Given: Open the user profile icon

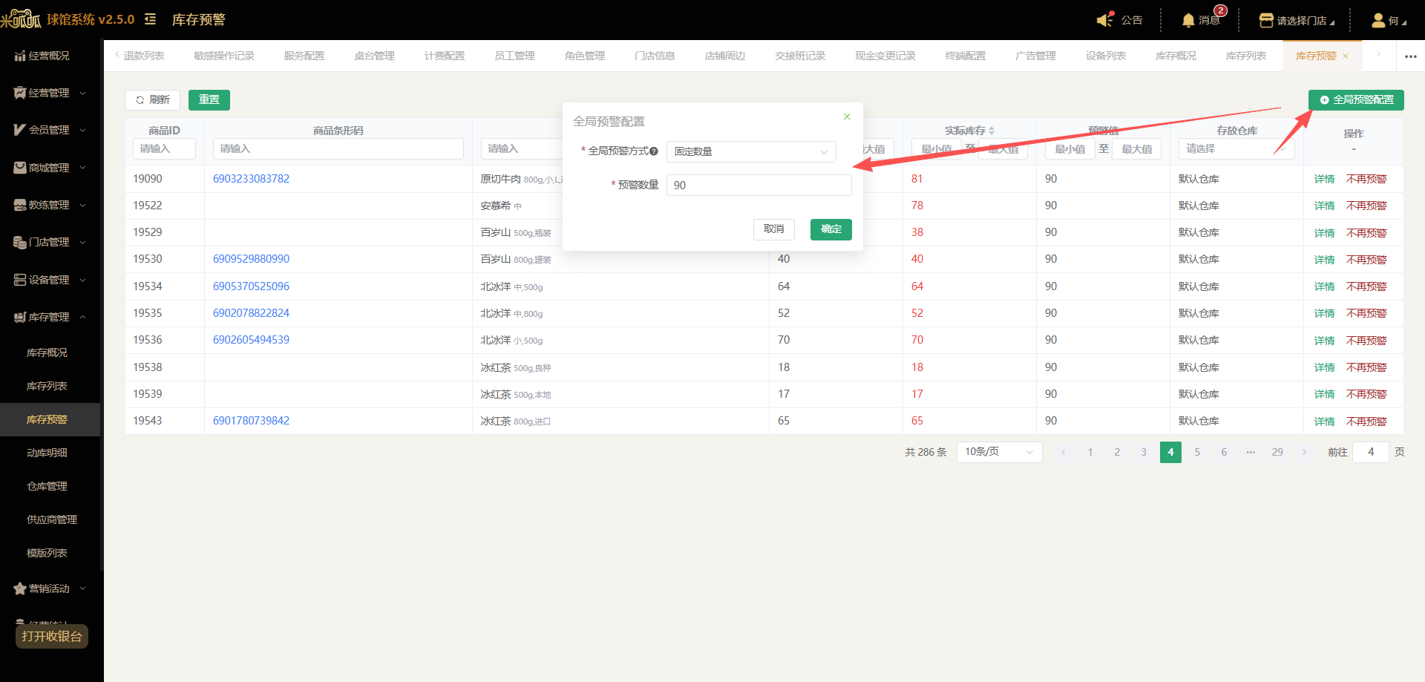Looking at the screenshot, I should [x=1378, y=20].
